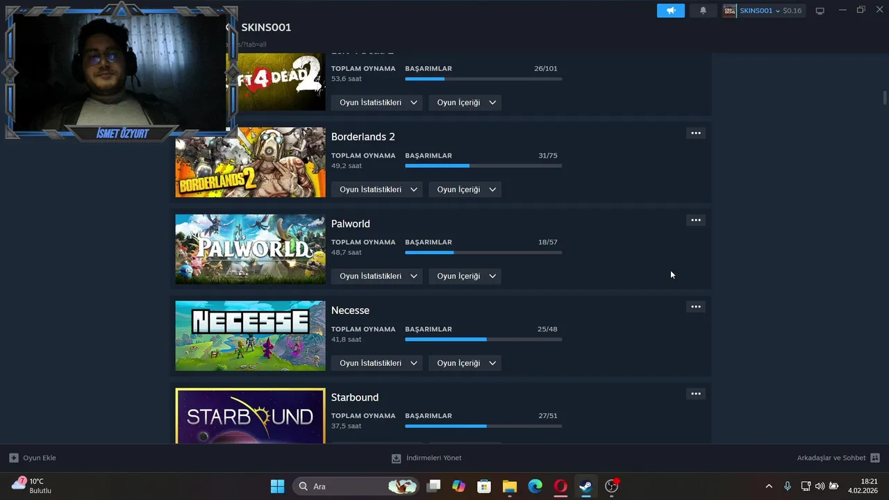Screen dimensions: 889x500
Task: Switch to Big Picture mode with the monitor icon
Action: (820, 10)
